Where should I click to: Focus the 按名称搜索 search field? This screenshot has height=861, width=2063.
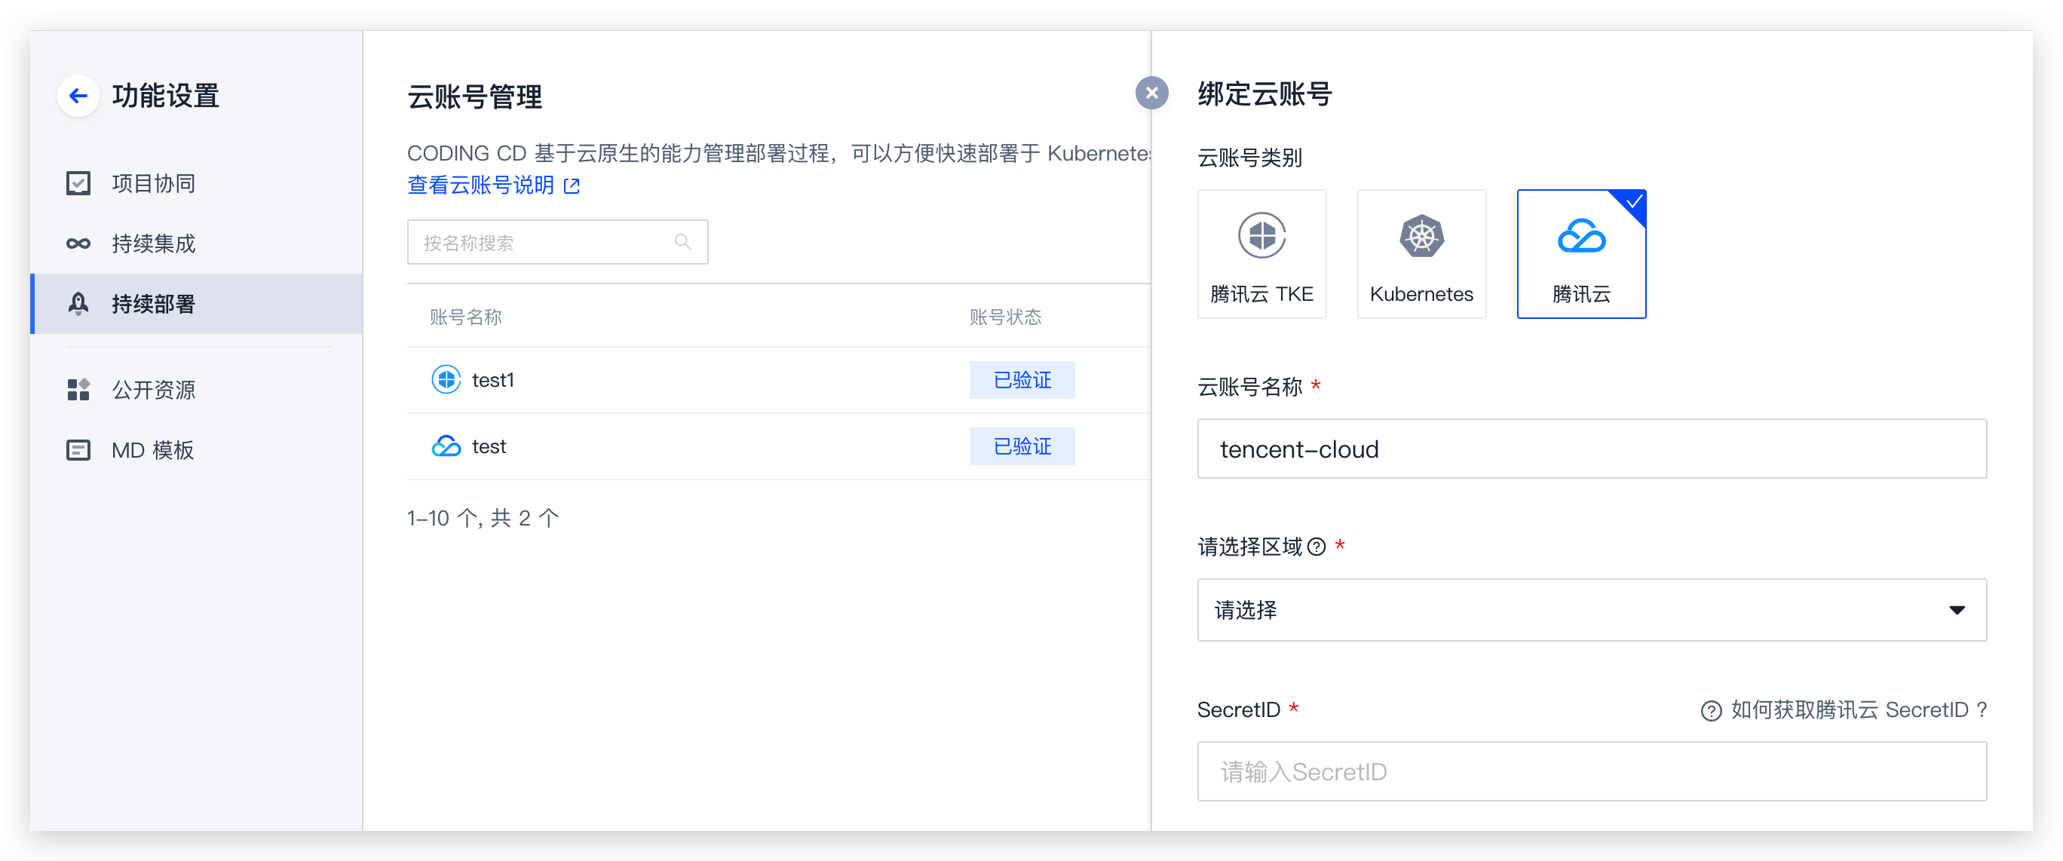[557, 243]
